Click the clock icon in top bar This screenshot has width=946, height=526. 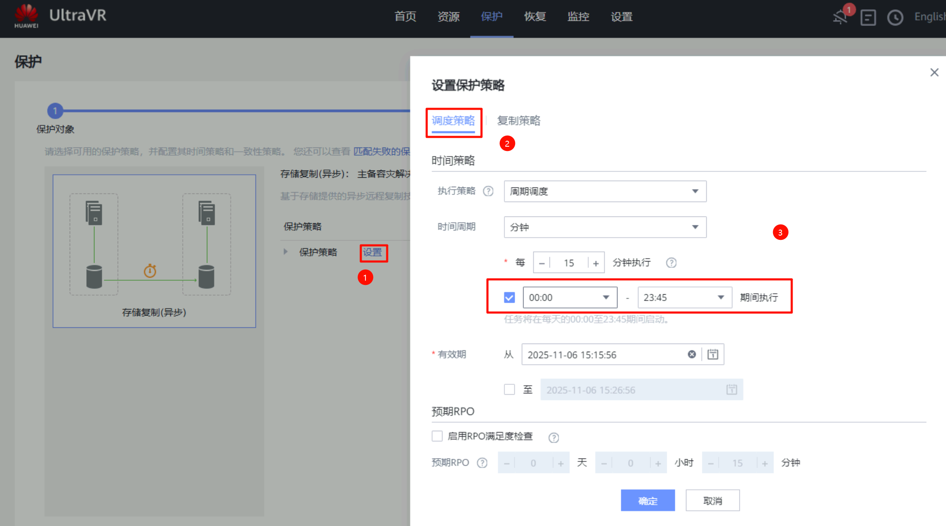click(895, 17)
